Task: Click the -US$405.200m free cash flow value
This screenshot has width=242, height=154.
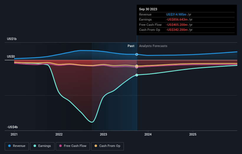Action: pyautogui.click(x=177, y=25)
